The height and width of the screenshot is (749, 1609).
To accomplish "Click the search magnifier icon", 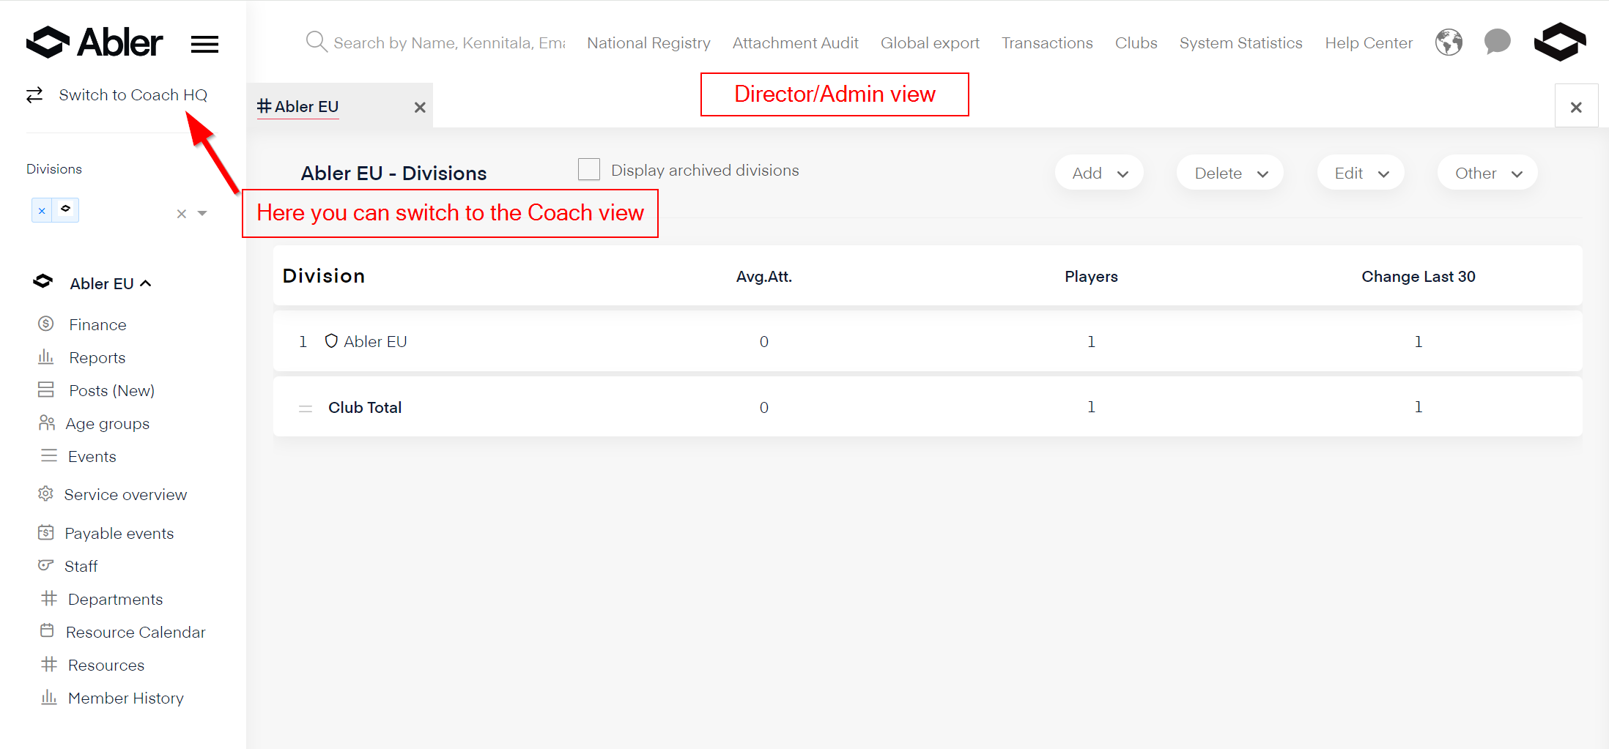I will pyautogui.click(x=316, y=42).
